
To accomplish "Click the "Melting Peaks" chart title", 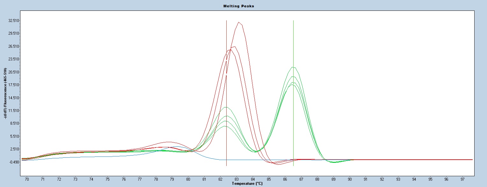I will pos(243,6).
